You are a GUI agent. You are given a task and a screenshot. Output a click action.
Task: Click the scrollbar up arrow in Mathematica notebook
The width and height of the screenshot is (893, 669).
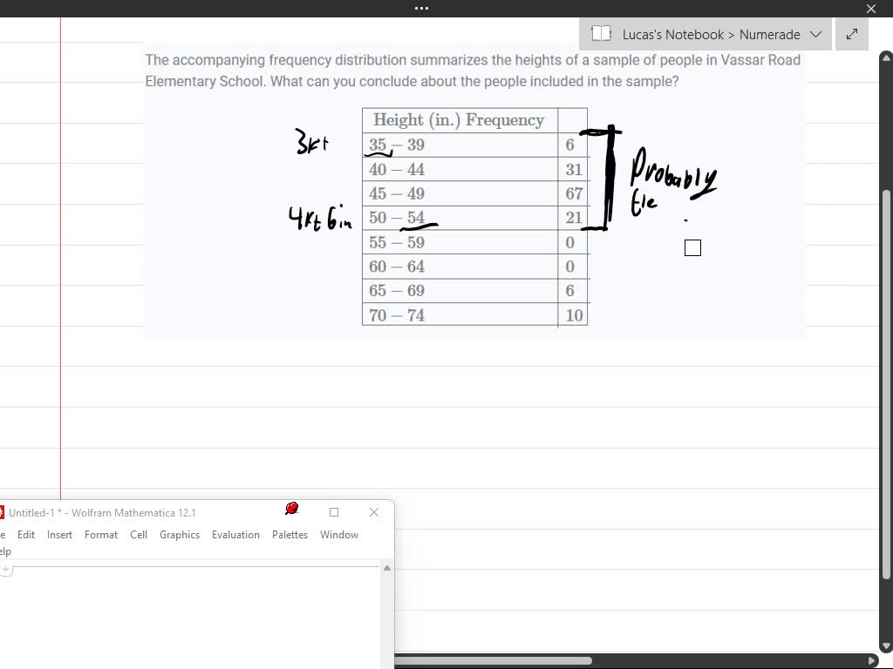point(386,567)
